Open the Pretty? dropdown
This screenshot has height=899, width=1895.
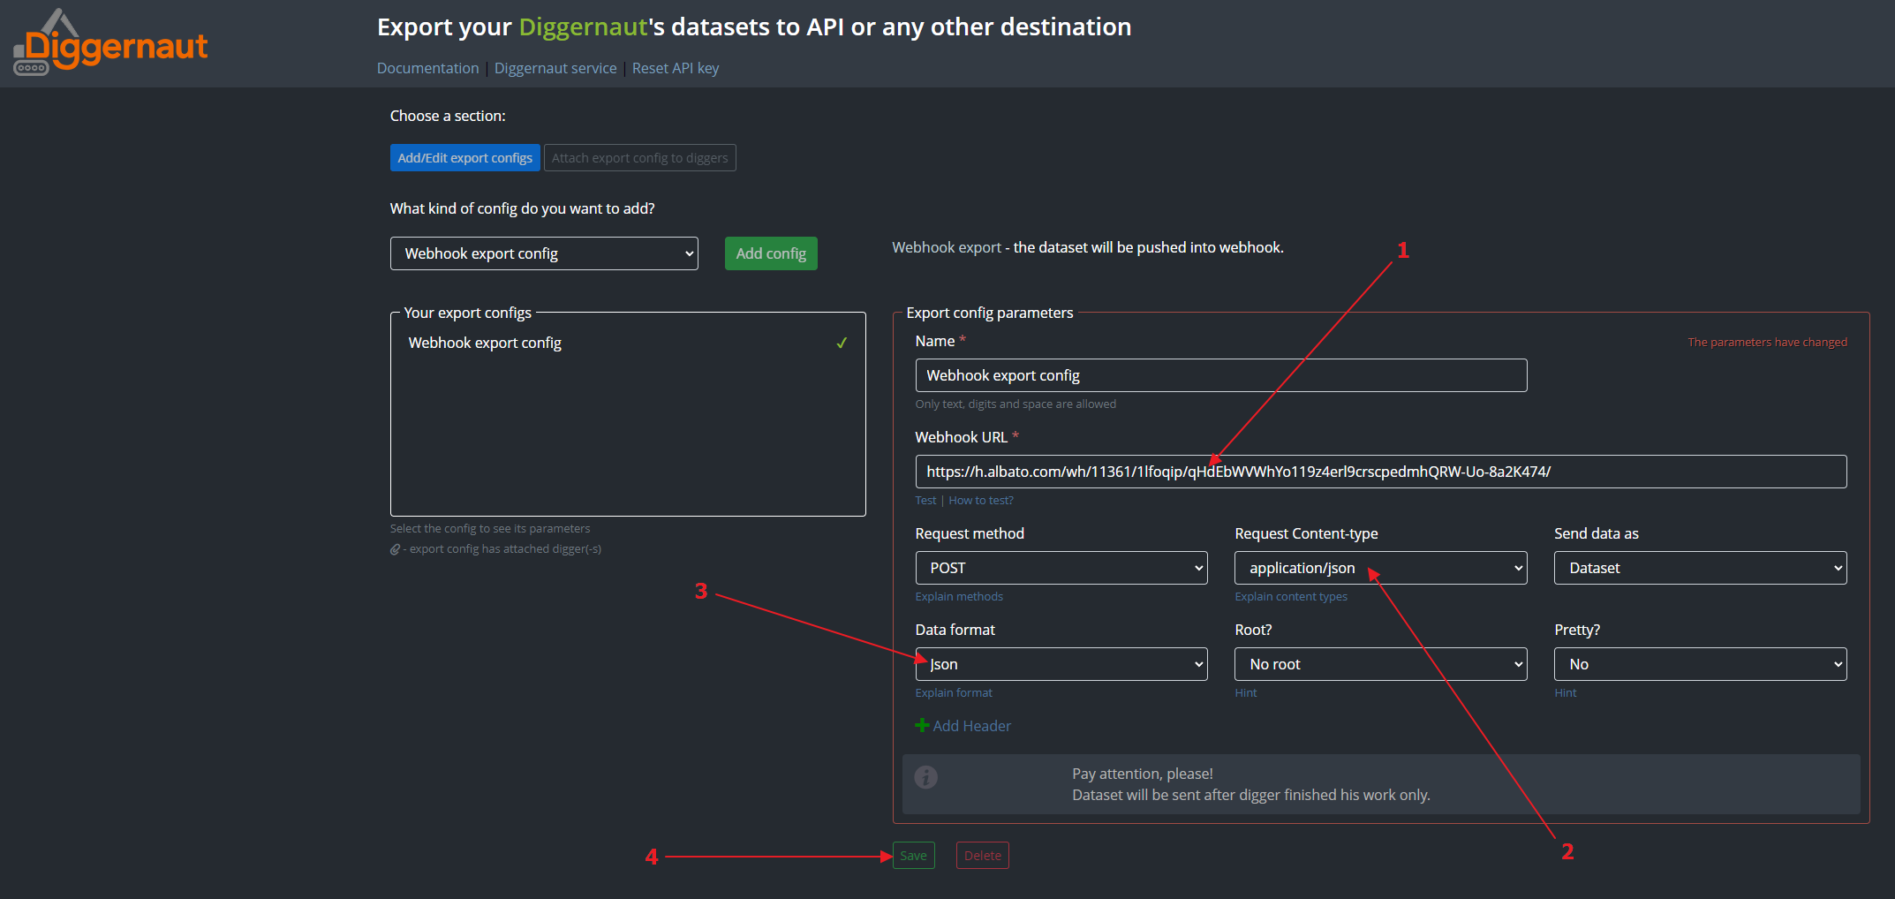click(1701, 664)
